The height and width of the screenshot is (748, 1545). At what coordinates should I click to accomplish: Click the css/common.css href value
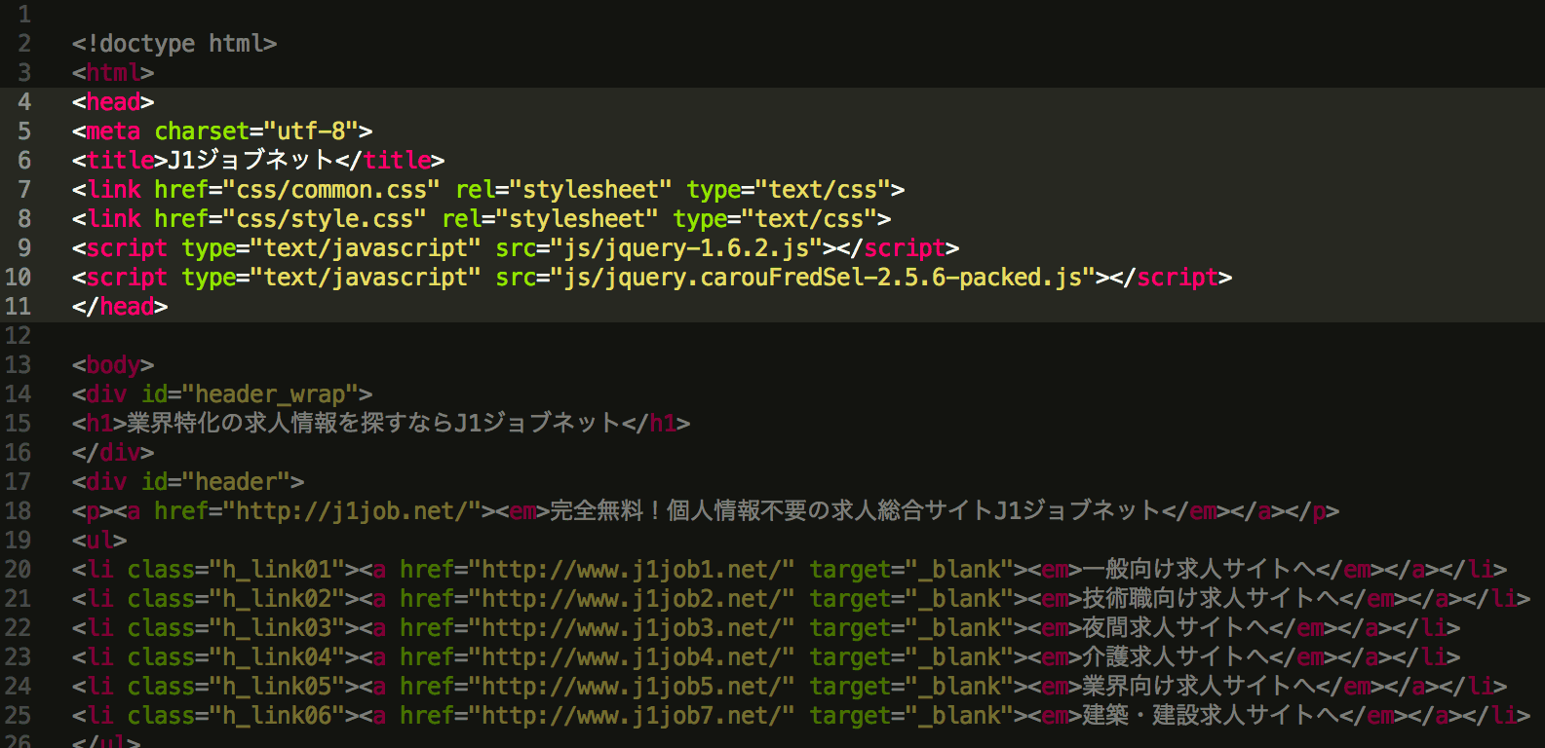pos(331,190)
